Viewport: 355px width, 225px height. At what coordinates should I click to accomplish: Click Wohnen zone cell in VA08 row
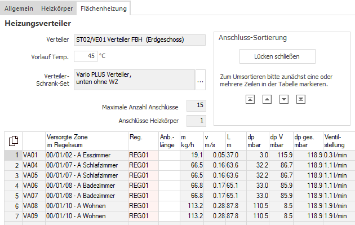click(x=87, y=206)
